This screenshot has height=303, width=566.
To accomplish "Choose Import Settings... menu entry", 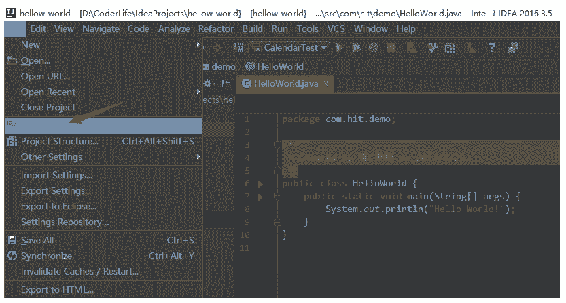I will coord(103,175).
